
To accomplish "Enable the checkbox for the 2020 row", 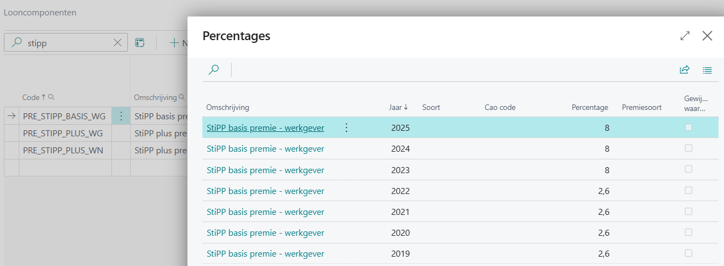I will (x=688, y=232).
